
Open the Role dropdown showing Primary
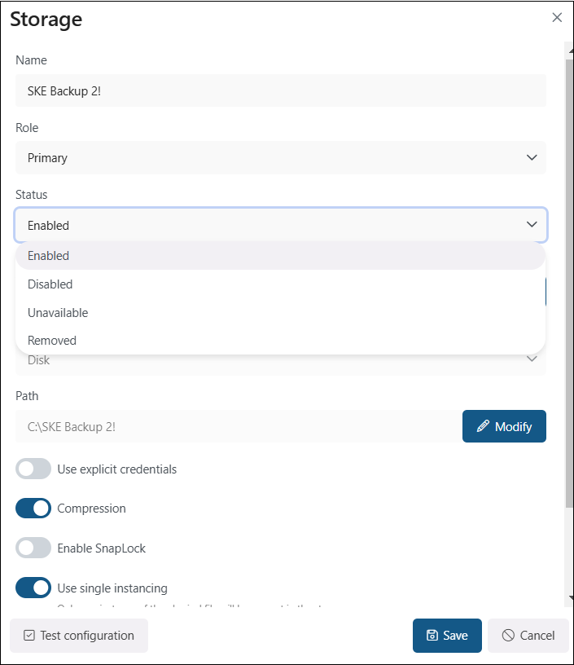tap(280, 158)
